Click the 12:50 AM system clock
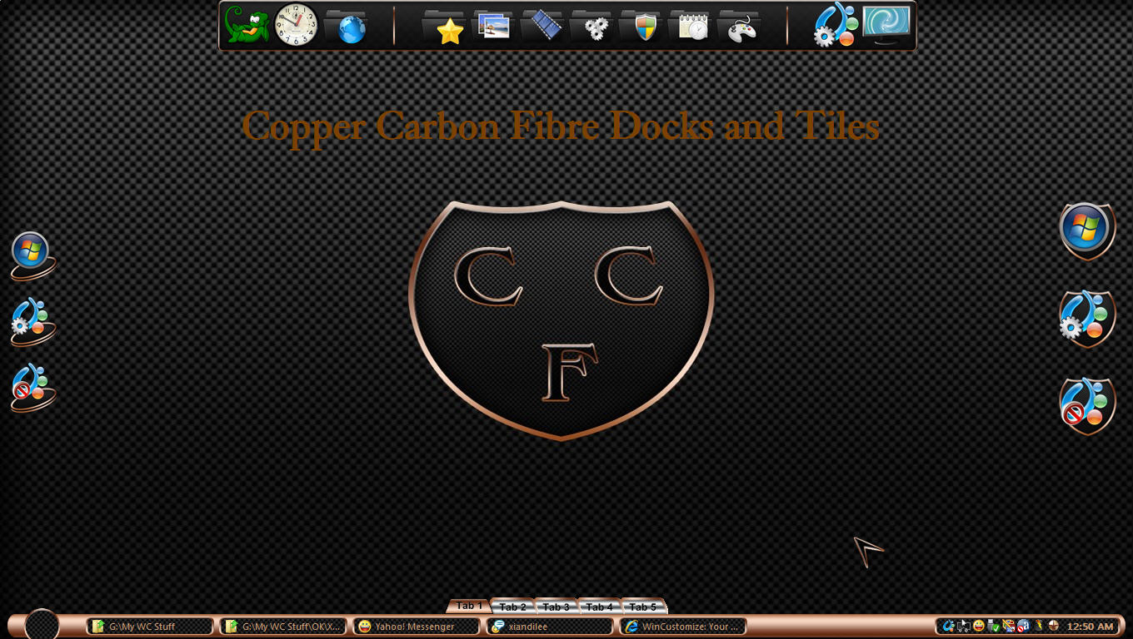1133x639 pixels. tap(1090, 627)
